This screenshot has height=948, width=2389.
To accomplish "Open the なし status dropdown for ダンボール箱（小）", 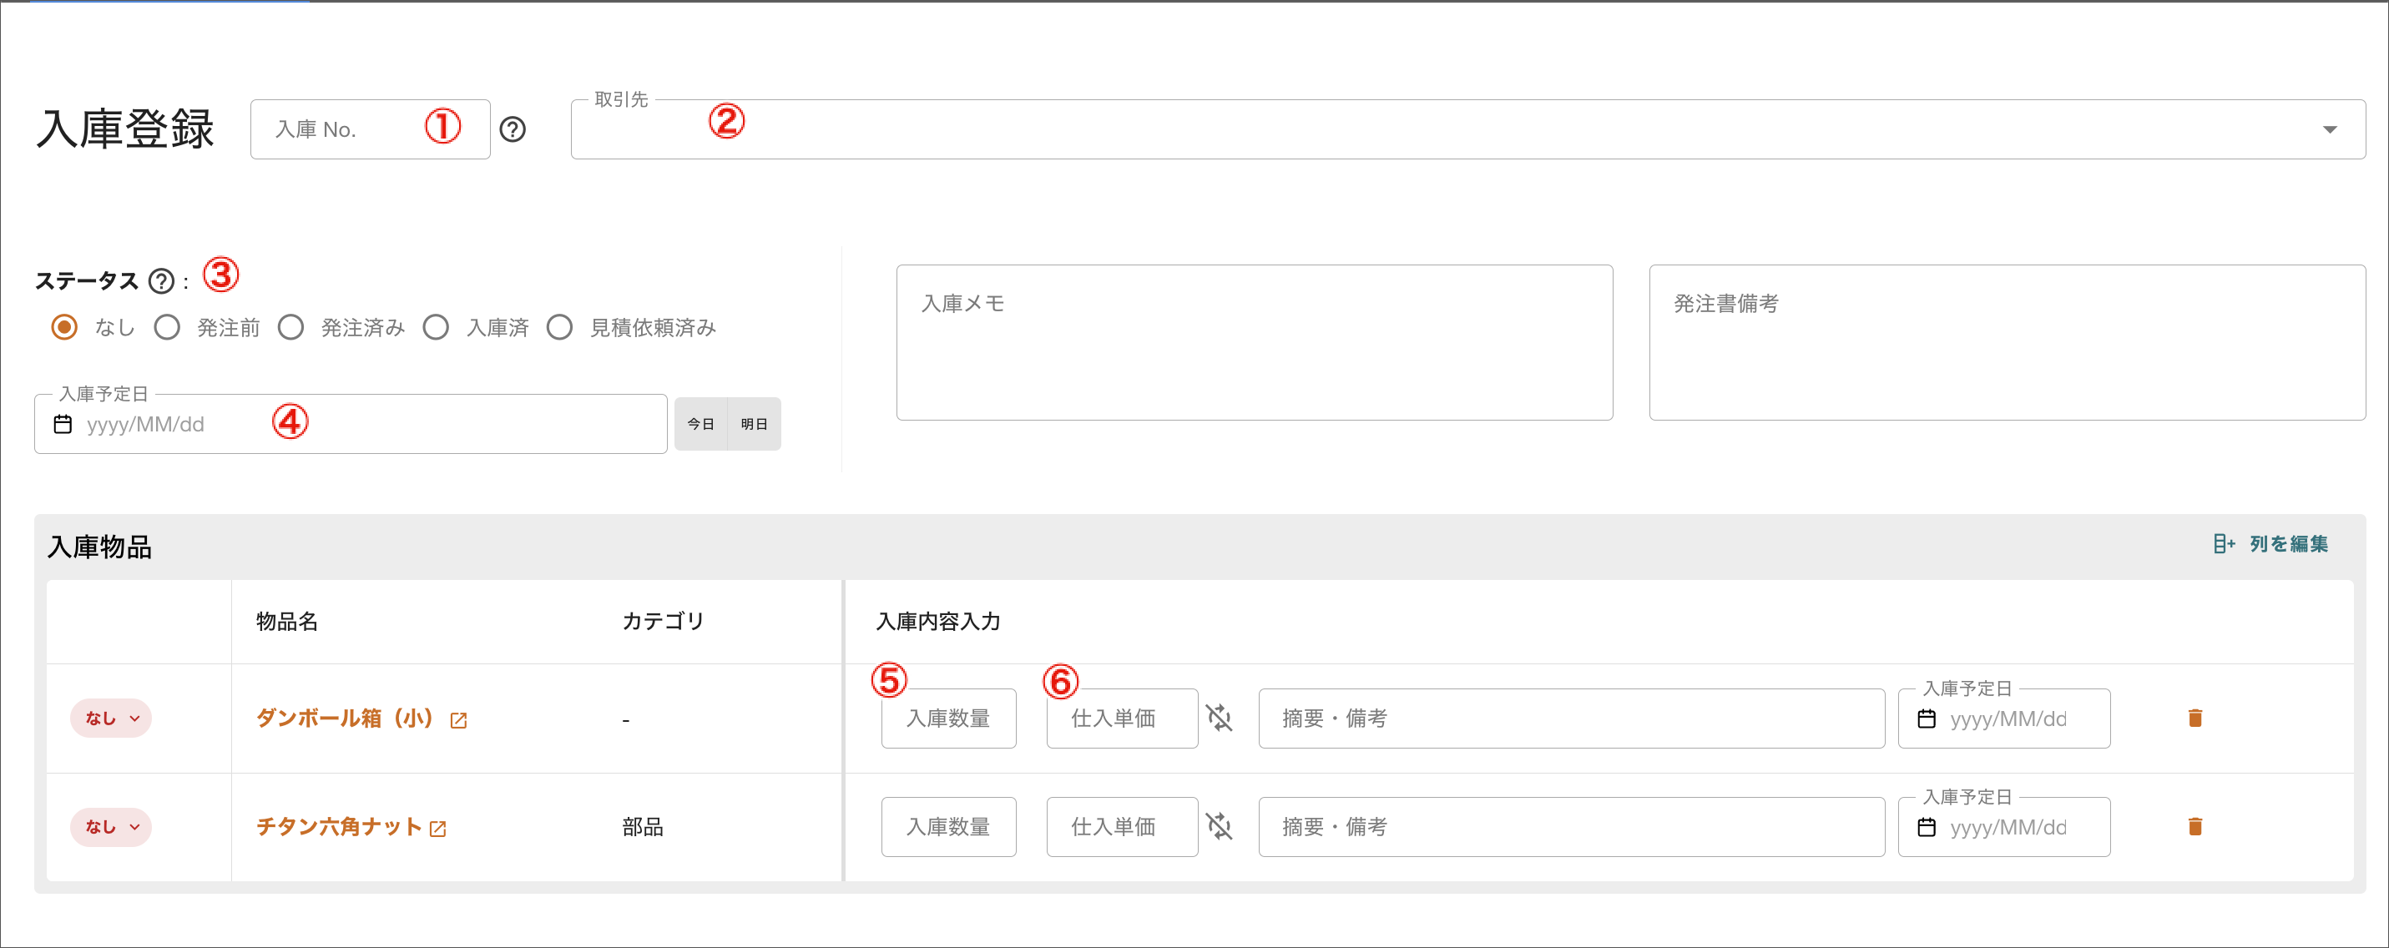I will coord(111,718).
